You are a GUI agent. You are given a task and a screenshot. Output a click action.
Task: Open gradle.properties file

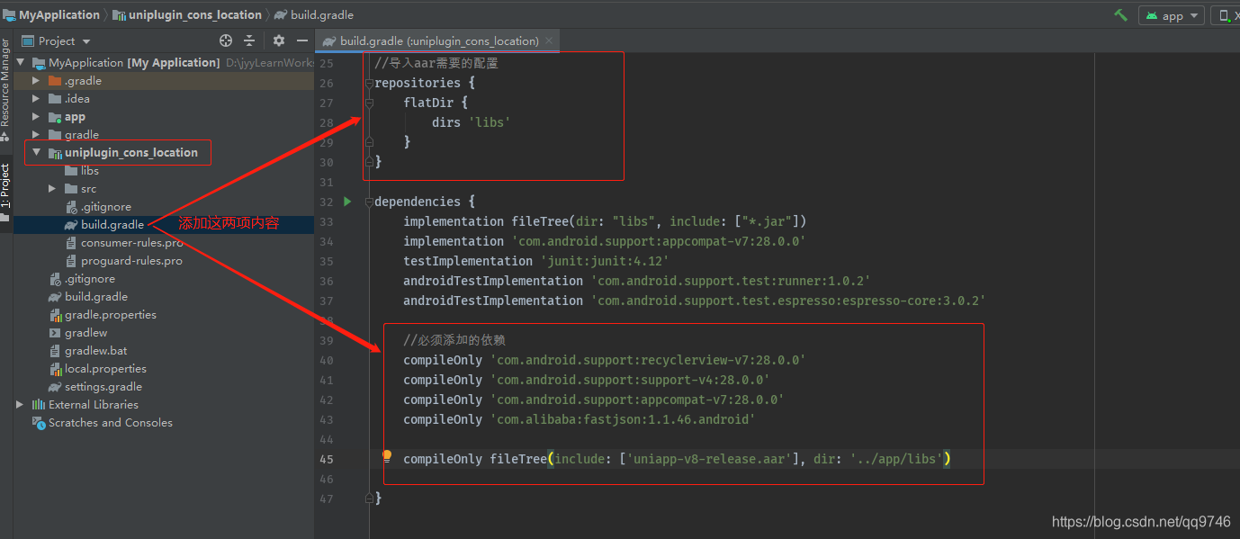[102, 314]
